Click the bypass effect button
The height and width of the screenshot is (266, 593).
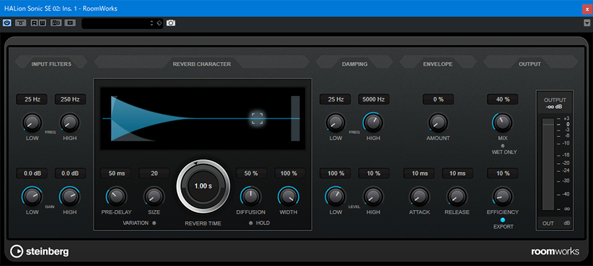pos(20,23)
